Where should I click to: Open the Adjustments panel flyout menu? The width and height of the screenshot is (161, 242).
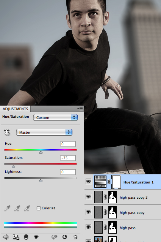tap(80, 109)
